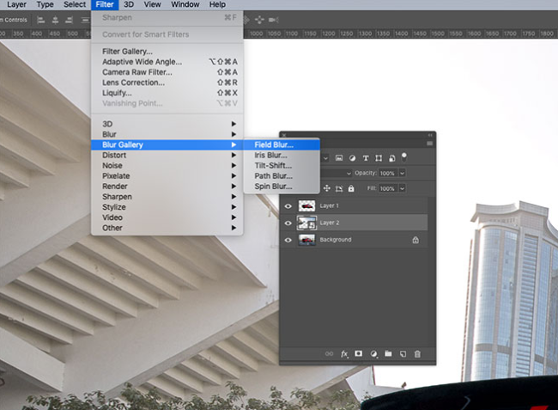Open the Select menu
Screen dimensions: 558x410
75,4
